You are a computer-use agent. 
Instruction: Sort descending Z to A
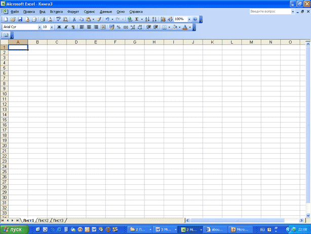tap(154, 19)
